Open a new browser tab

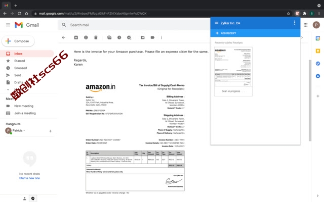tap(16, 6)
